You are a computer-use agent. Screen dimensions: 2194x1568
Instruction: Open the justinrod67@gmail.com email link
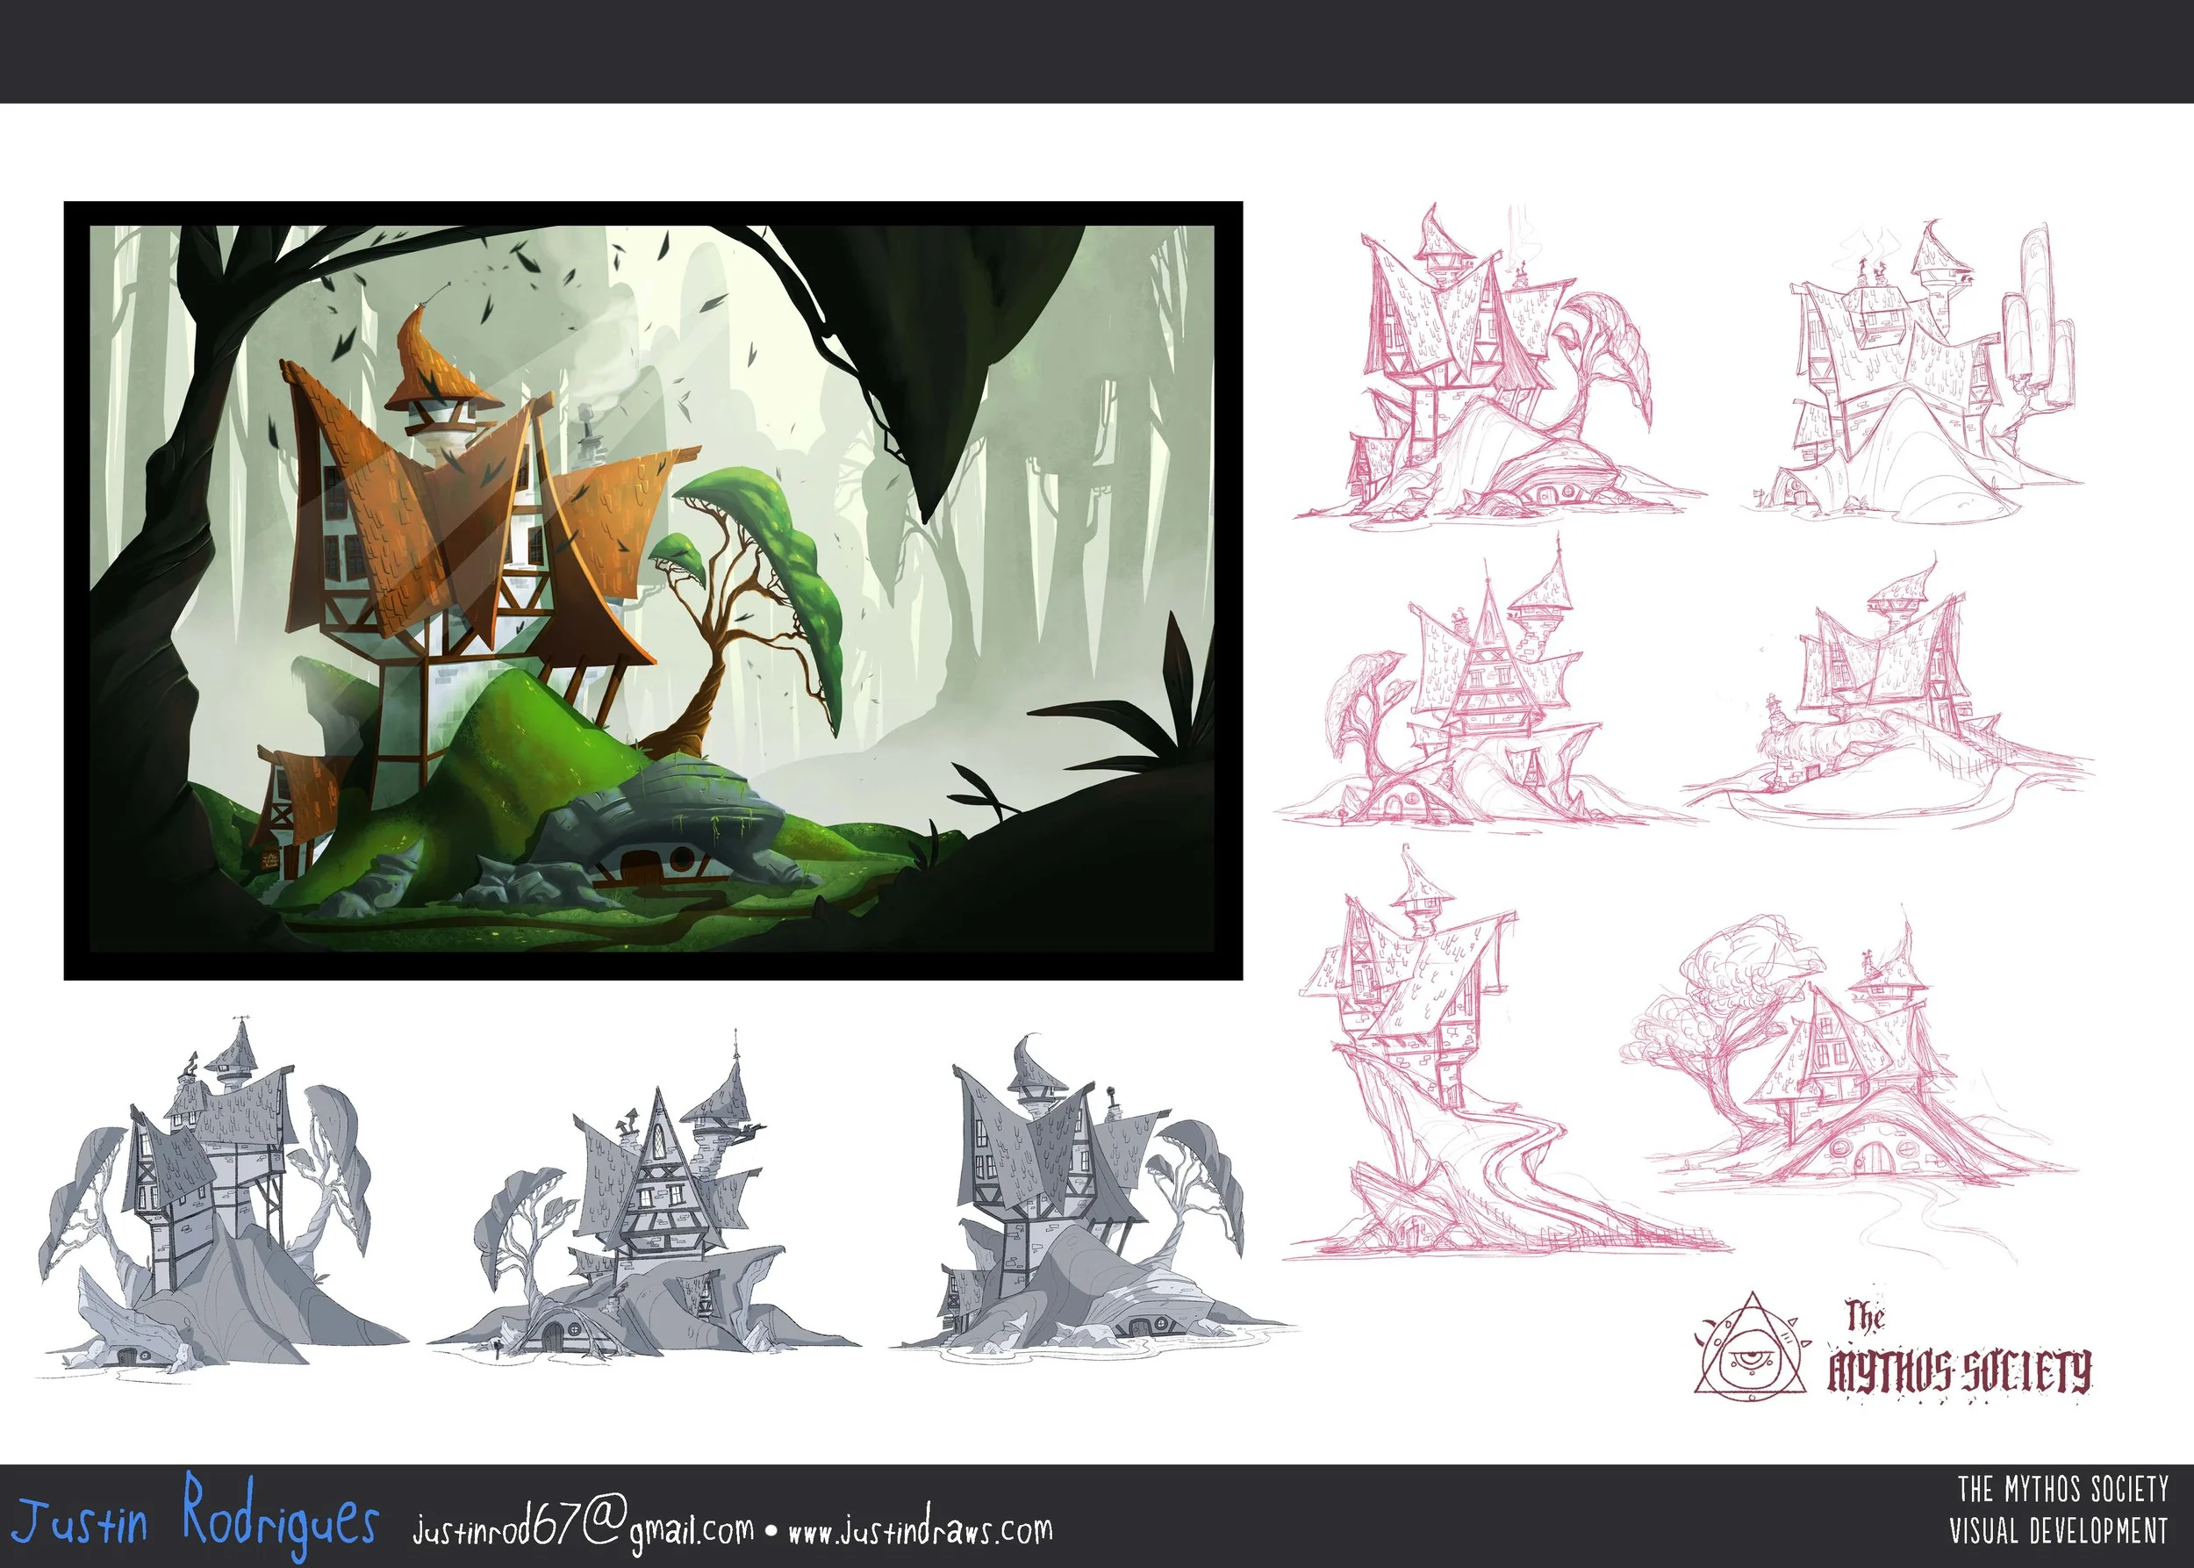click(x=583, y=1528)
